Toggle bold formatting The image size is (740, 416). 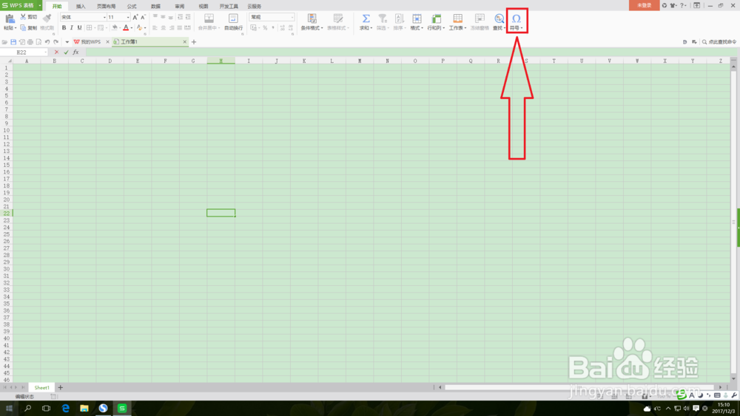64,28
